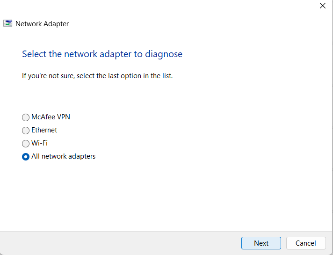Choose the Ethernet radio button
Image resolution: width=333 pixels, height=255 pixels.
click(x=26, y=131)
